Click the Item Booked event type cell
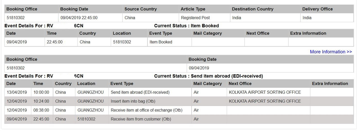This screenshot has width=357, height=133. pyautogui.click(x=169, y=42)
